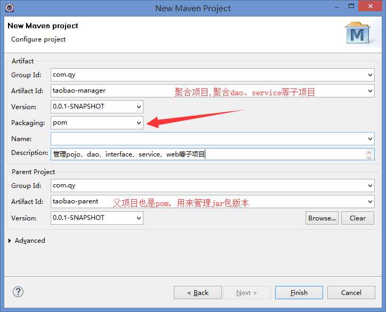Open the taobao-parent Artifact Id dropdown arrow
This screenshot has height=312, width=386.
(x=370, y=202)
